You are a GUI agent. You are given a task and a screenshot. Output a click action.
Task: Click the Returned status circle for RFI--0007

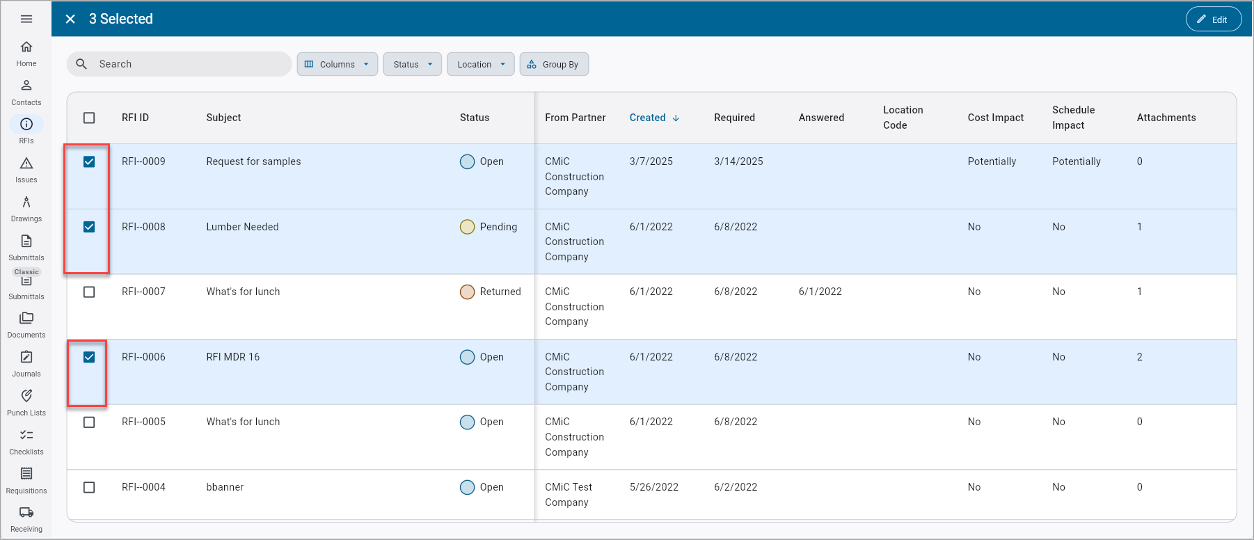pos(468,292)
